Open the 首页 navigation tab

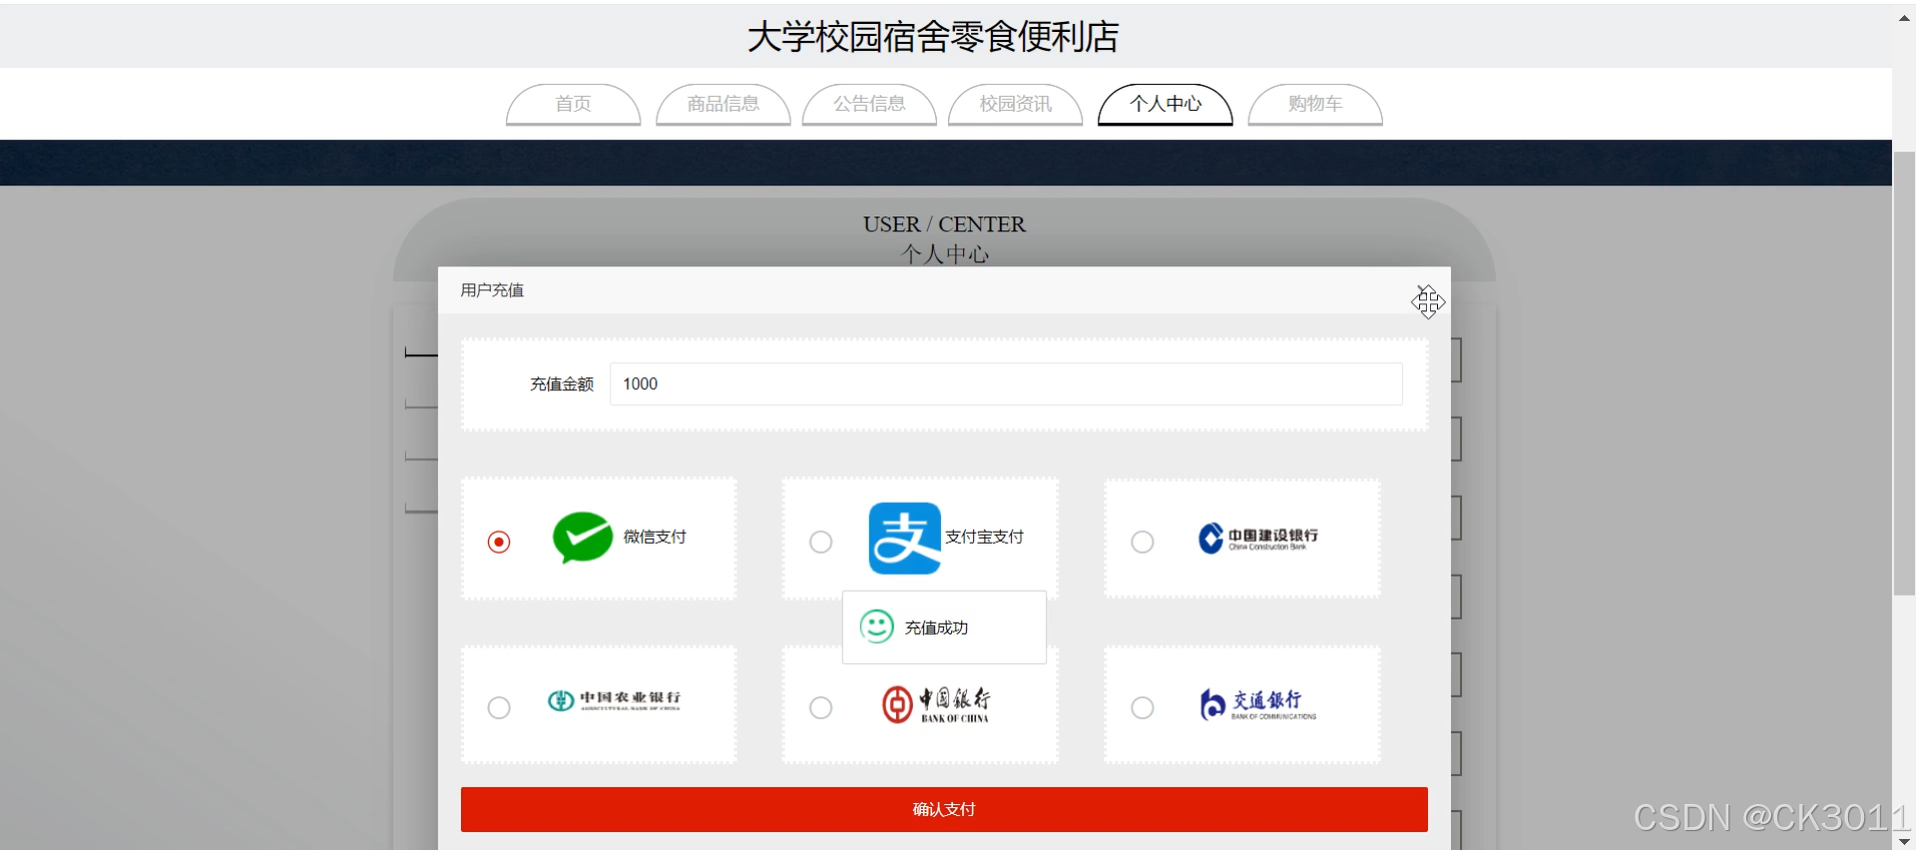[573, 104]
